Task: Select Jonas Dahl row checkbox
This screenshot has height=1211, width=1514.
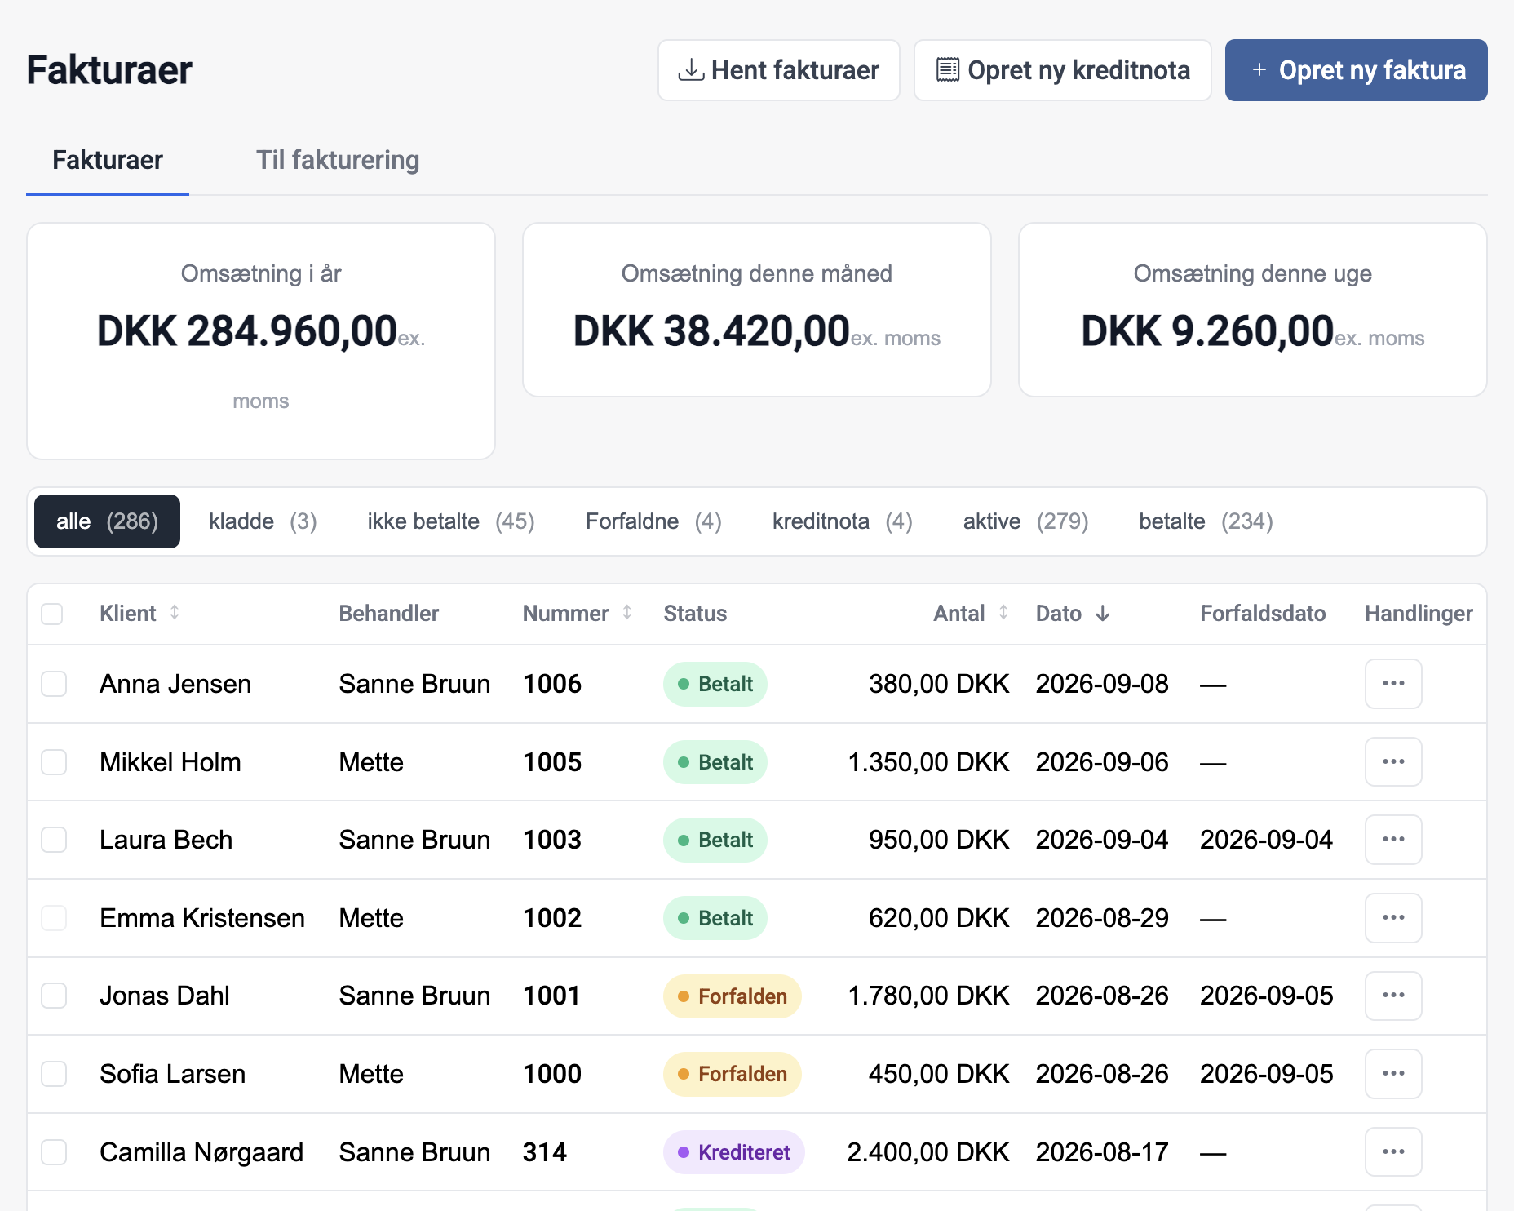Action: pyautogui.click(x=54, y=996)
